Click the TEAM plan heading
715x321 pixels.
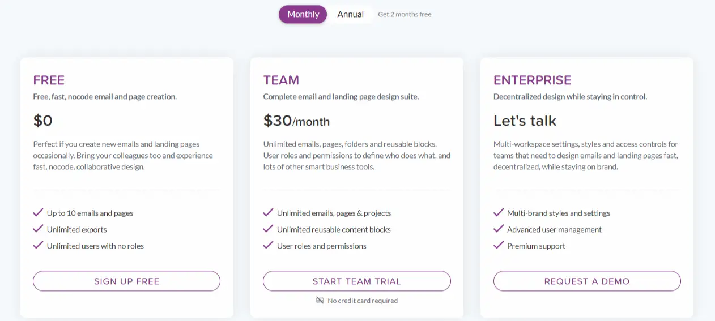point(281,80)
